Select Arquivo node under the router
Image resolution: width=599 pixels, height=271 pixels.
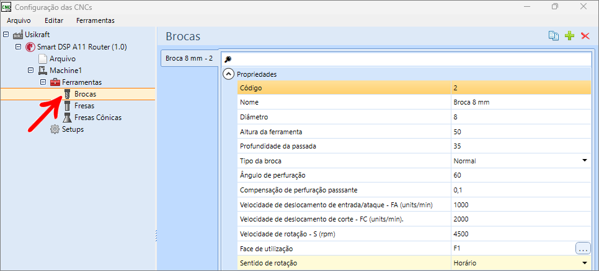(62, 59)
